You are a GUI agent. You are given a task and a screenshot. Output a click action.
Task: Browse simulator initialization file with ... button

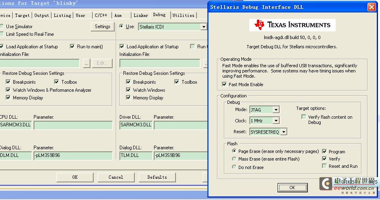tap(86, 63)
